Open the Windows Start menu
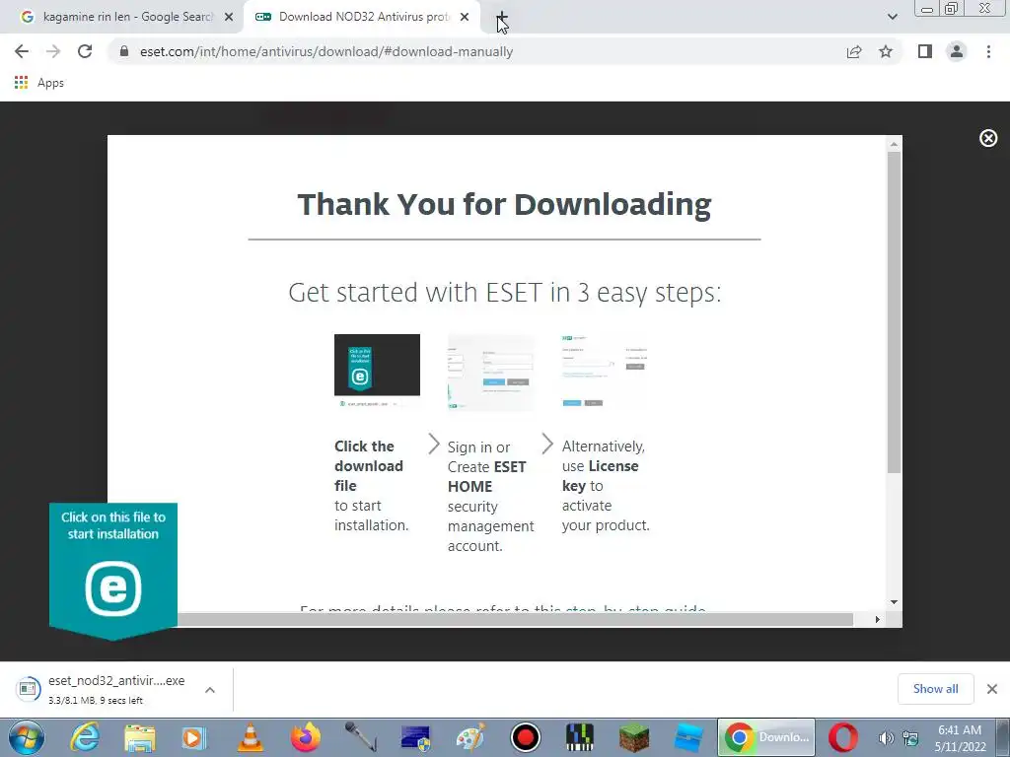Viewport: 1010px width, 757px height. 27,737
